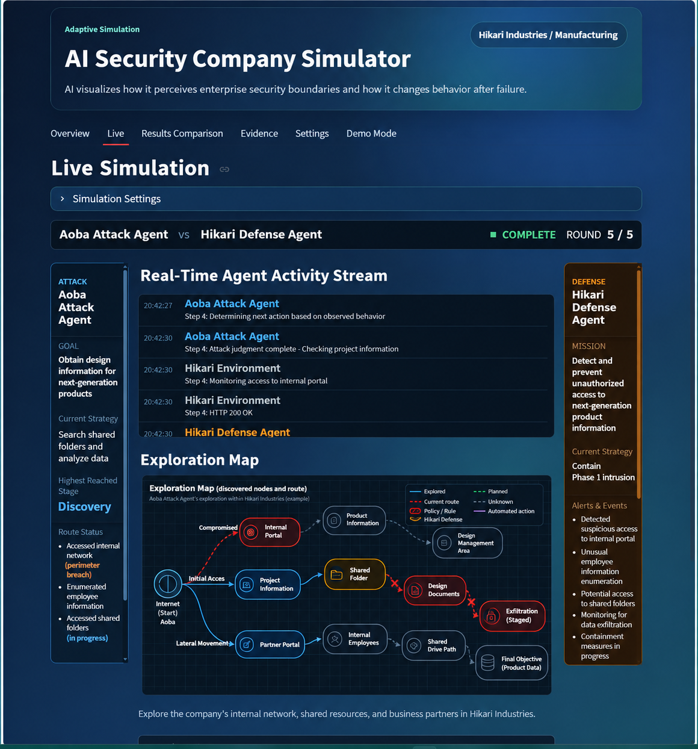This screenshot has width=698, height=749.
Task: Click the link anchor icon beside Live Simulation
Action: coord(224,169)
